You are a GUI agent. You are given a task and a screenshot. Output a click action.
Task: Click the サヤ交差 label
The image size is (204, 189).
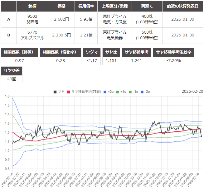[12, 71]
